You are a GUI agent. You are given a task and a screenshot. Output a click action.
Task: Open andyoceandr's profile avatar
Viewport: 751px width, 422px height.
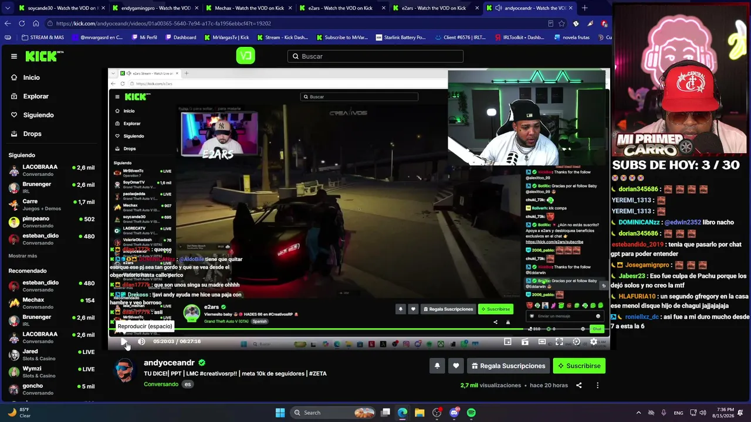click(124, 371)
